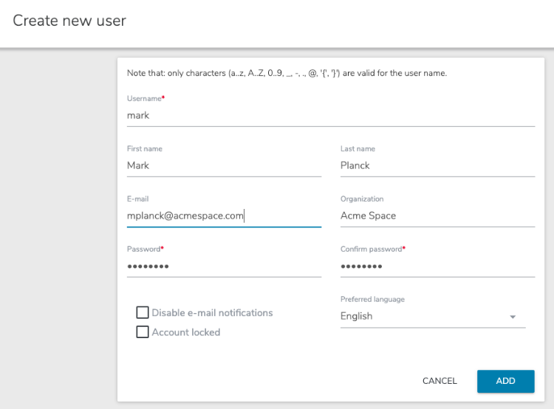Click the Last name field with Planck
554x409 pixels.
coord(437,165)
